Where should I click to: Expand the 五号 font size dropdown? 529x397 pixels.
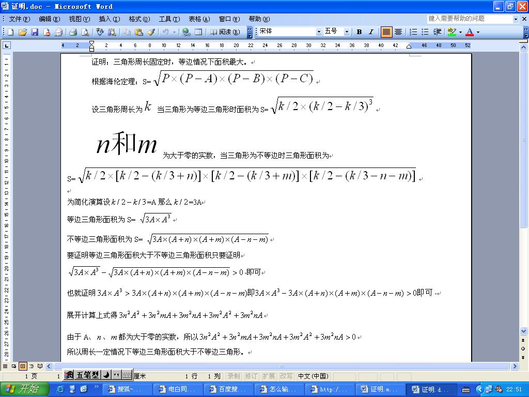click(347, 32)
